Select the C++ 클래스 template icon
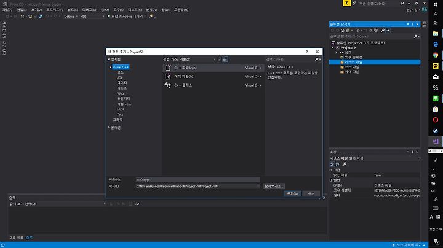The image size is (443, 248). click(168, 85)
